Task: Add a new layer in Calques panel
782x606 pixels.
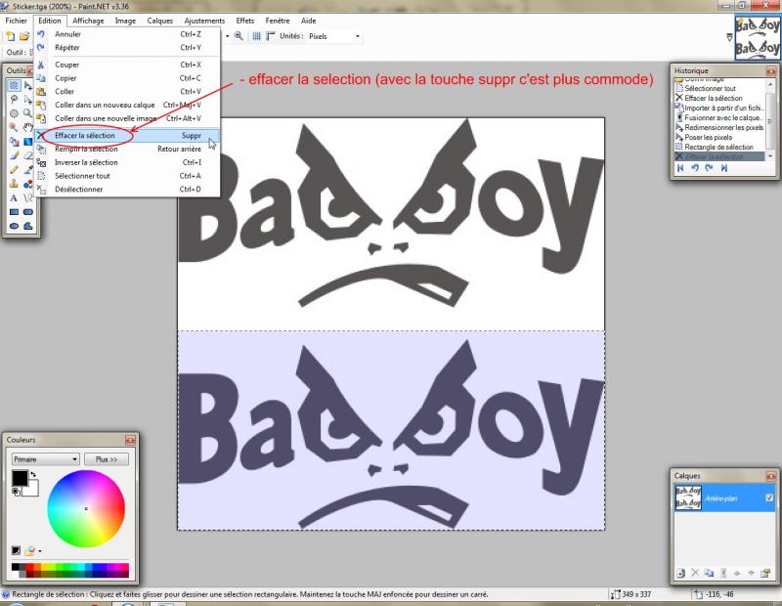Action: [680, 573]
